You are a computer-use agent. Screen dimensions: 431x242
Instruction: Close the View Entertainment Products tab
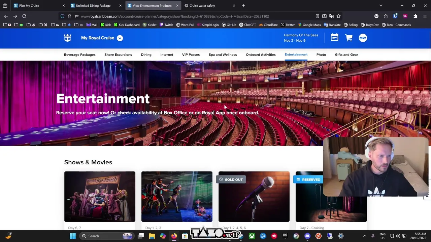177,6
